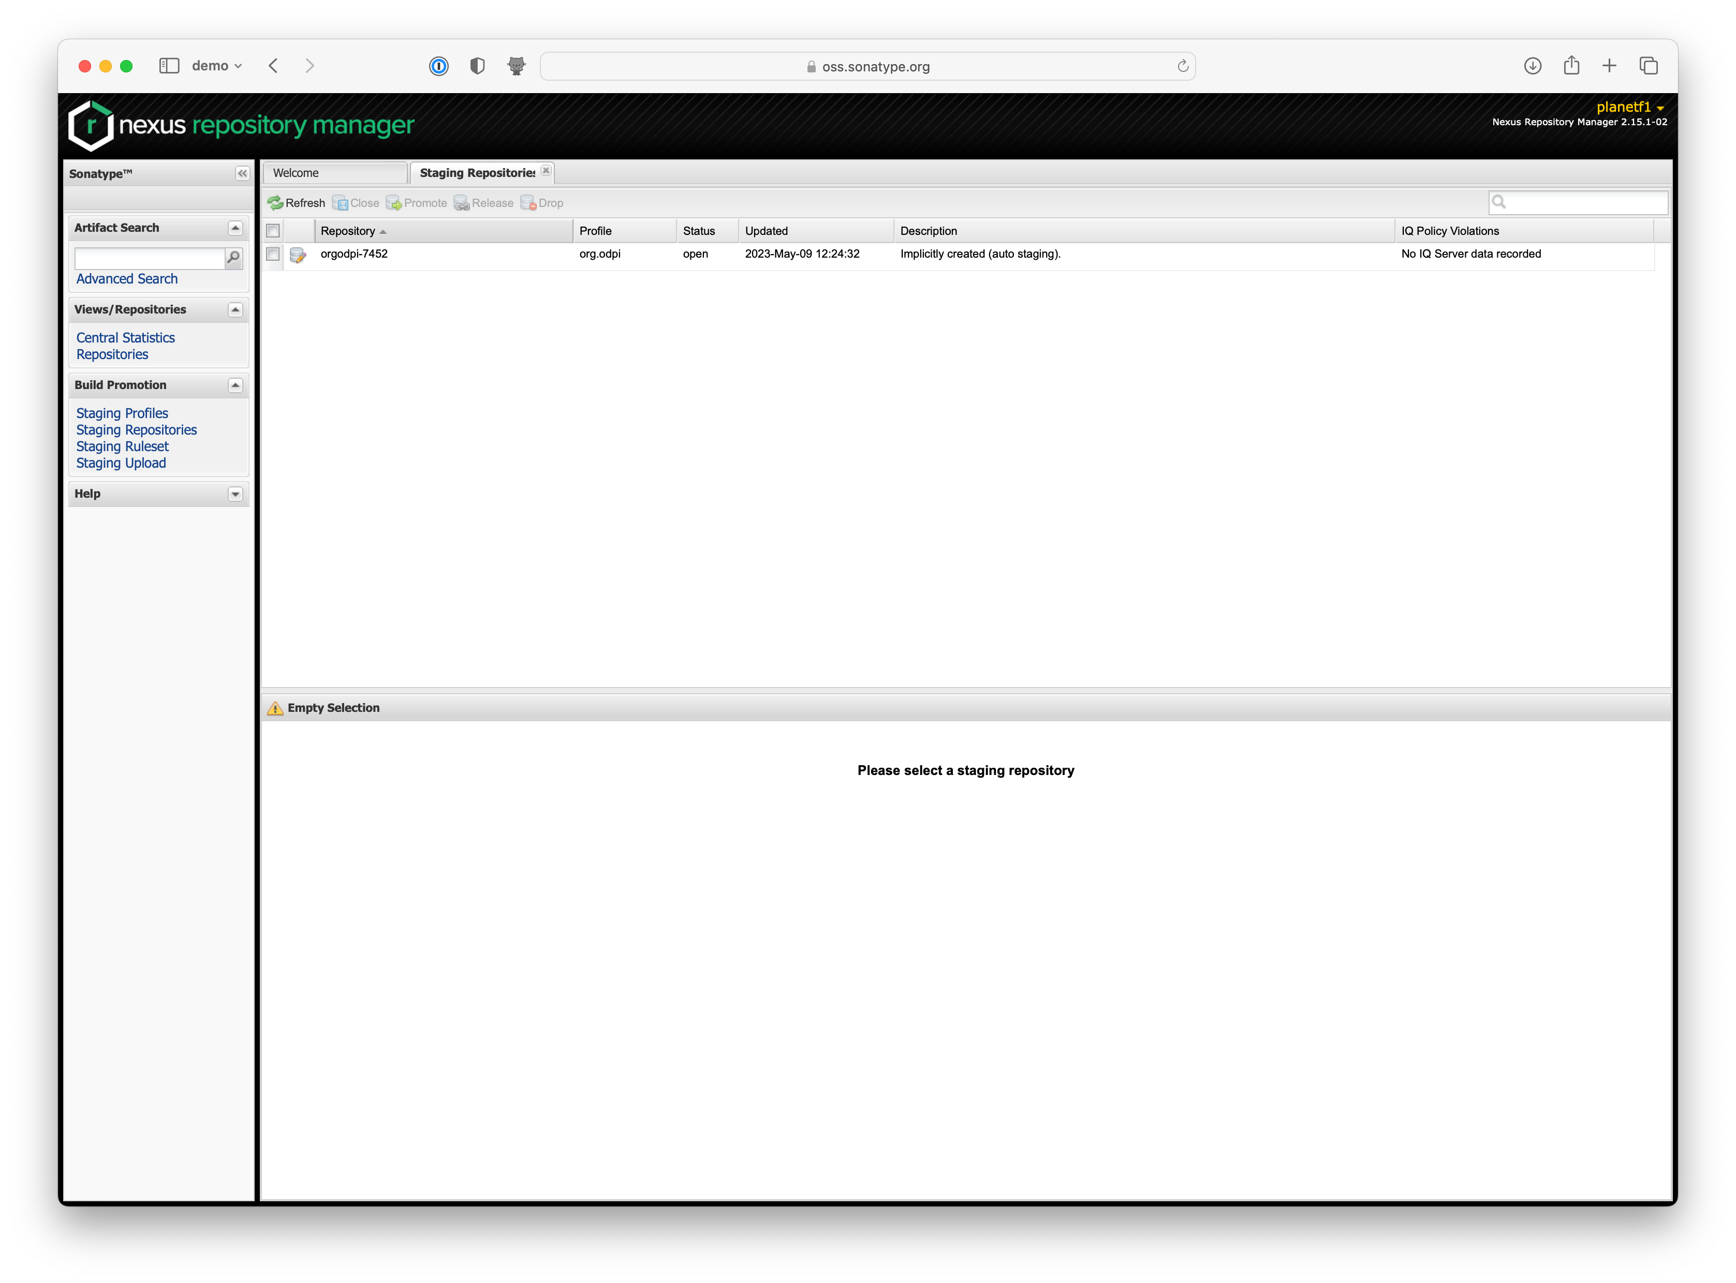Screen dimensions: 1736x1283
Task: Click the 2023-May-09 12:24:32 updated cell
Action: pos(802,254)
